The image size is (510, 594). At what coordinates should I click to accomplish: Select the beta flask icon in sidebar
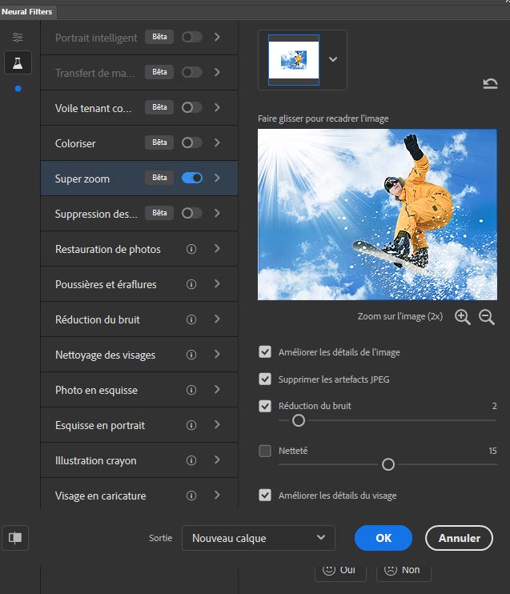pos(18,63)
